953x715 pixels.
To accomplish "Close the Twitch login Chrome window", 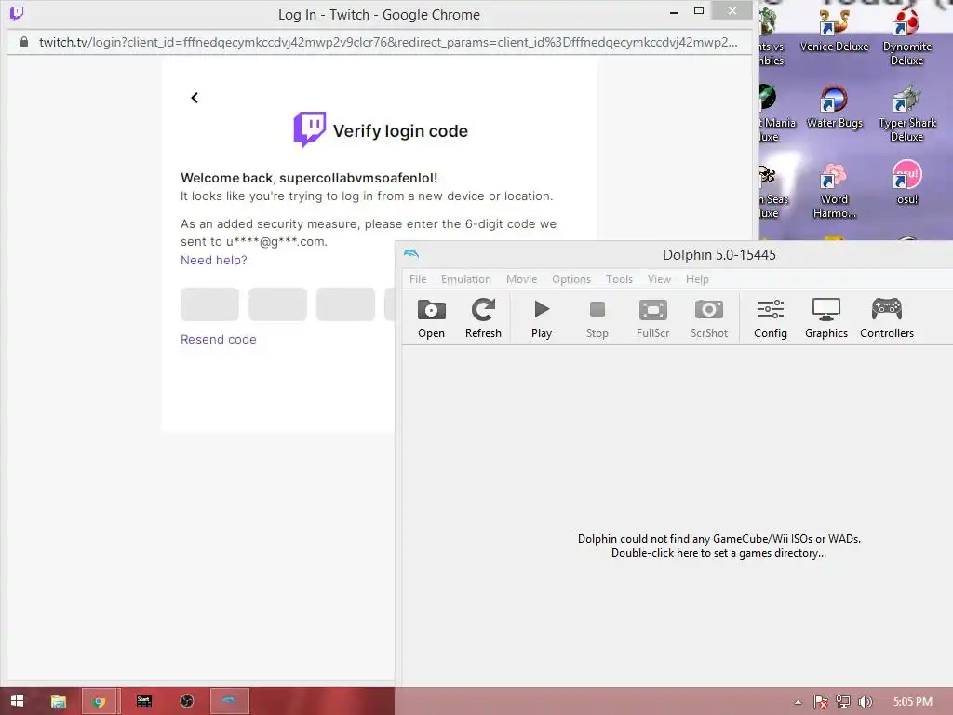I will click(x=732, y=11).
